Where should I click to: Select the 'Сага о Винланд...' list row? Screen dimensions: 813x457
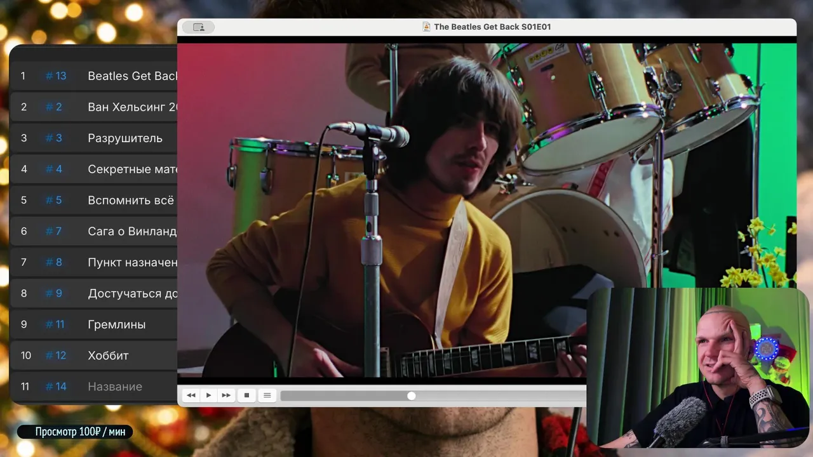[x=94, y=231]
